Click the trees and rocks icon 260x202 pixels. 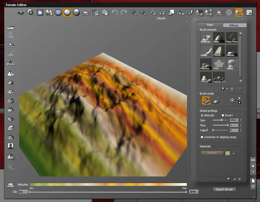(49, 12)
